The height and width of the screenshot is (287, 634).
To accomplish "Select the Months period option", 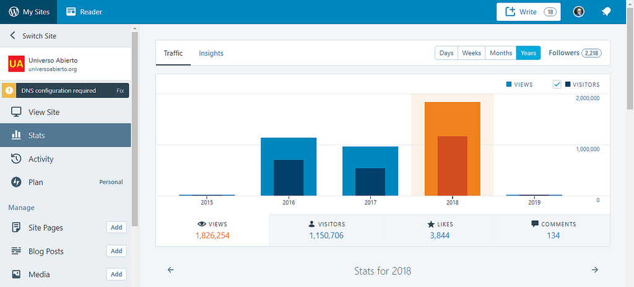I will click(500, 53).
